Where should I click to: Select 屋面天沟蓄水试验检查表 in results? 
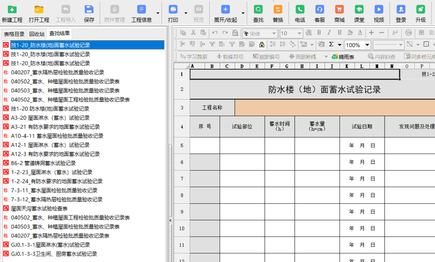(x=39, y=209)
